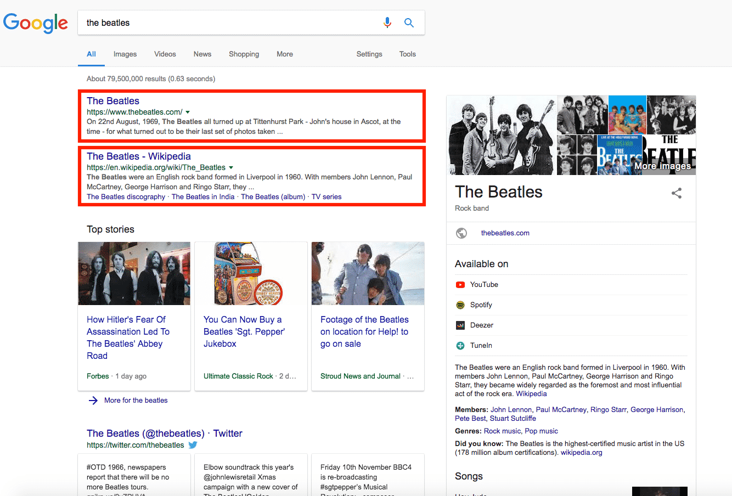Click the globe icon next to thebeatles.com
This screenshot has width=732, height=496.
[x=461, y=233]
